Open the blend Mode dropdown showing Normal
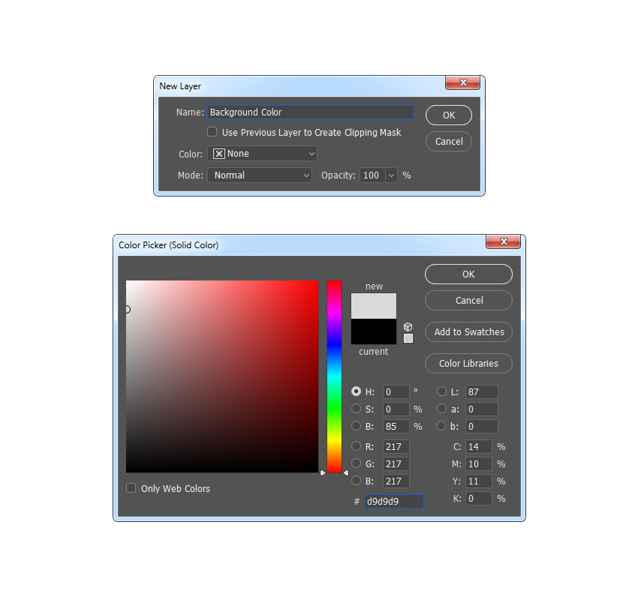 [x=260, y=175]
